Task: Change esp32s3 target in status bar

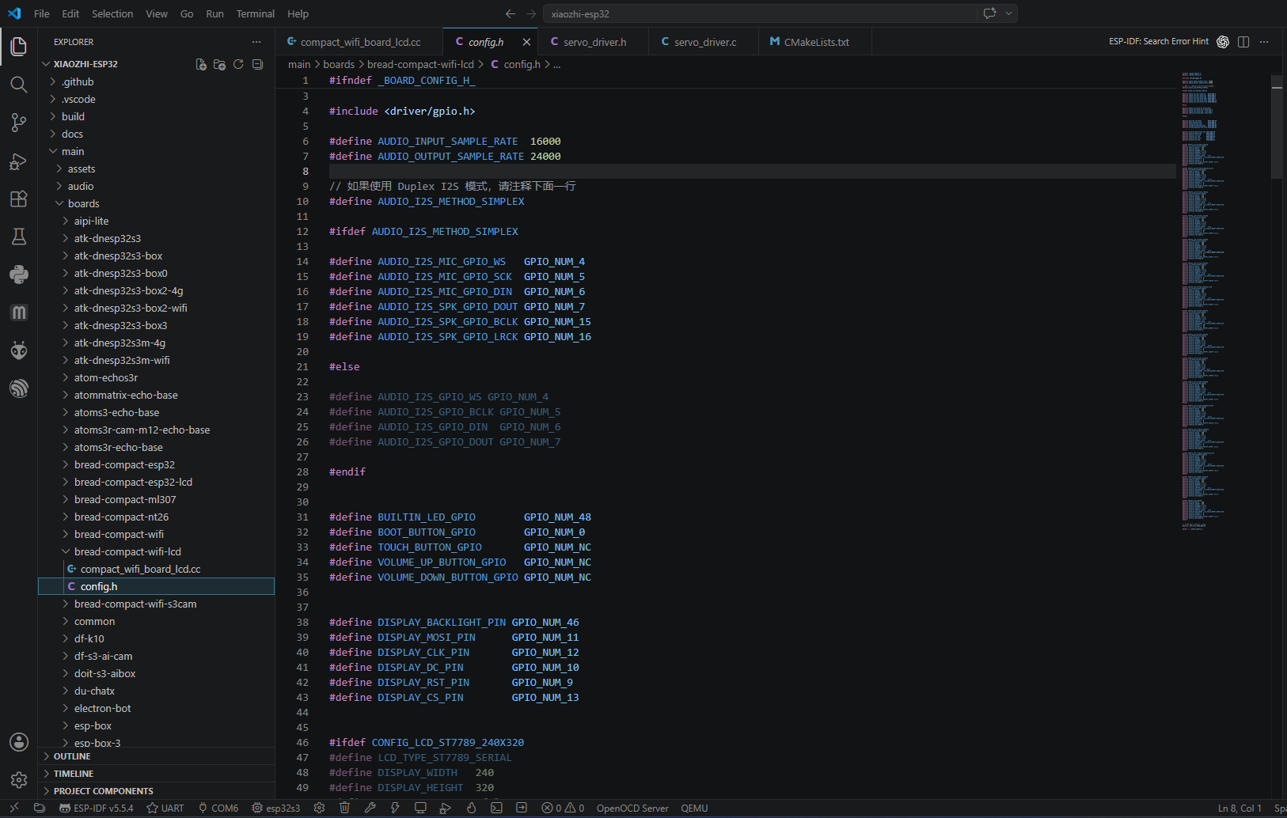Action: click(x=276, y=808)
